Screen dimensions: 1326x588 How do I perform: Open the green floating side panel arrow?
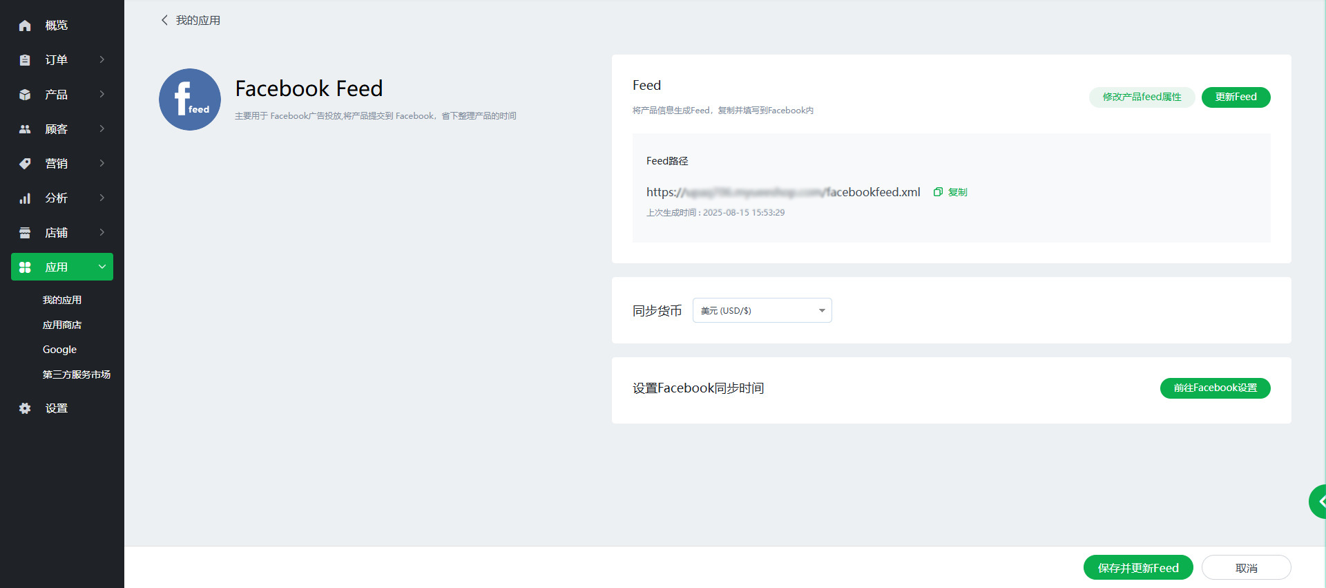coord(1318,502)
